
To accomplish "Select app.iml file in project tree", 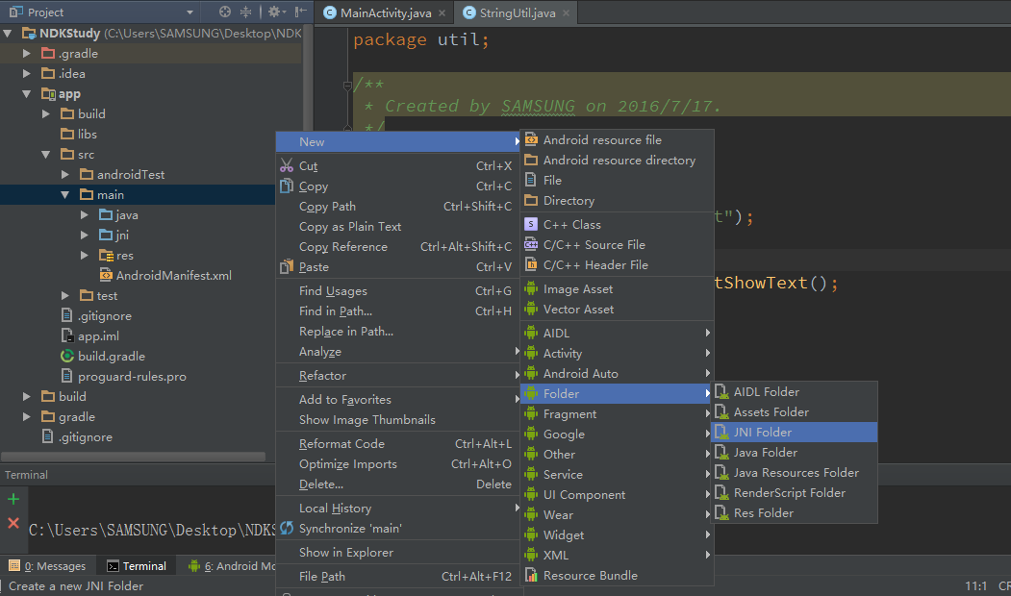I will [x=98, y=335].
